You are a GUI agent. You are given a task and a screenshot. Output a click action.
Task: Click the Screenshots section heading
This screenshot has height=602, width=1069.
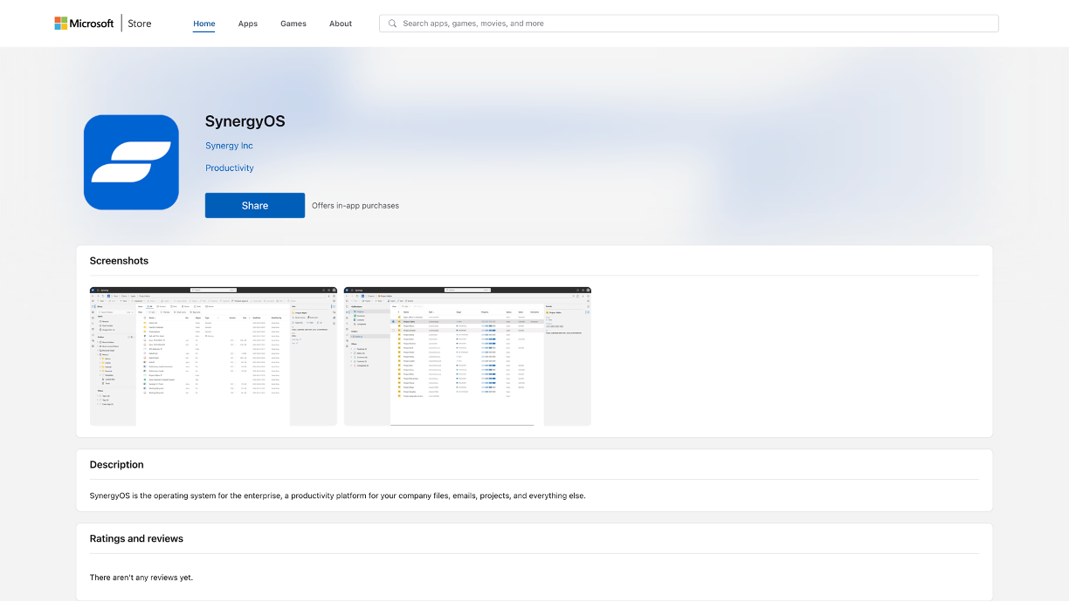point(119,261)
